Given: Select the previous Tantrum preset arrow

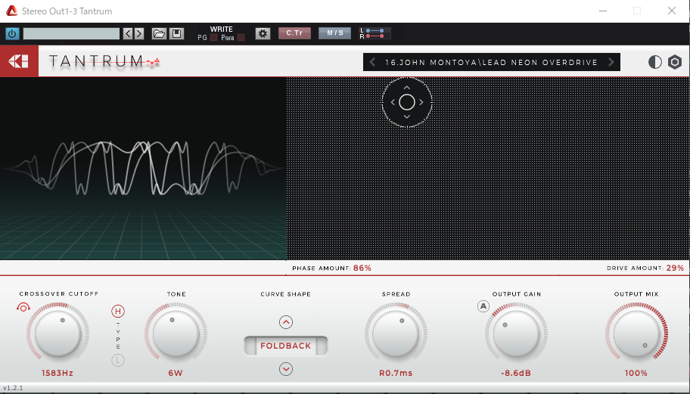Looking at the screenshot, I should click(373, 62).
